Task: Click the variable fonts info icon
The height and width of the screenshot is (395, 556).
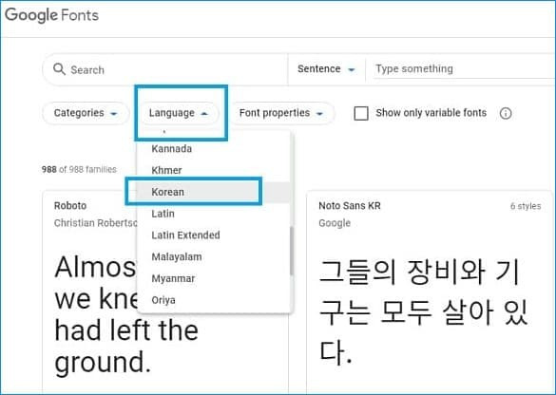Action: 506,113
